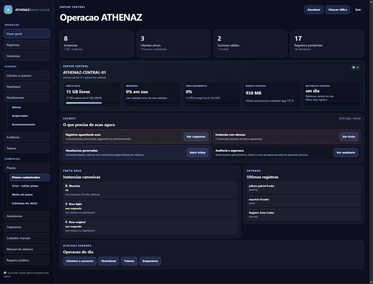
Task: Click the Atualizar button
Action: pos(314,10)
